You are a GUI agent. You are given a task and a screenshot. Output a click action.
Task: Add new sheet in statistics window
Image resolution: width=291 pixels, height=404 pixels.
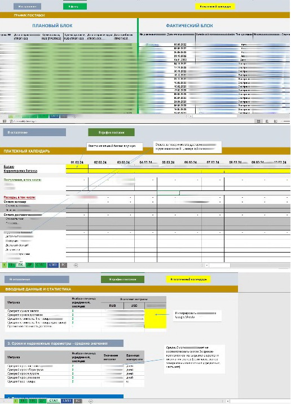(91, 401)
